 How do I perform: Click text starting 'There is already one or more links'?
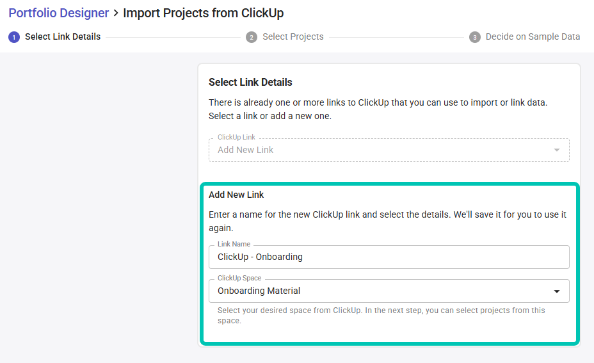click(378, 109)
